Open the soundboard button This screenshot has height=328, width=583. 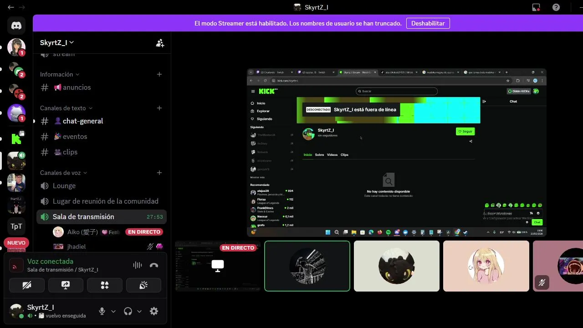(x=143, y=285)
